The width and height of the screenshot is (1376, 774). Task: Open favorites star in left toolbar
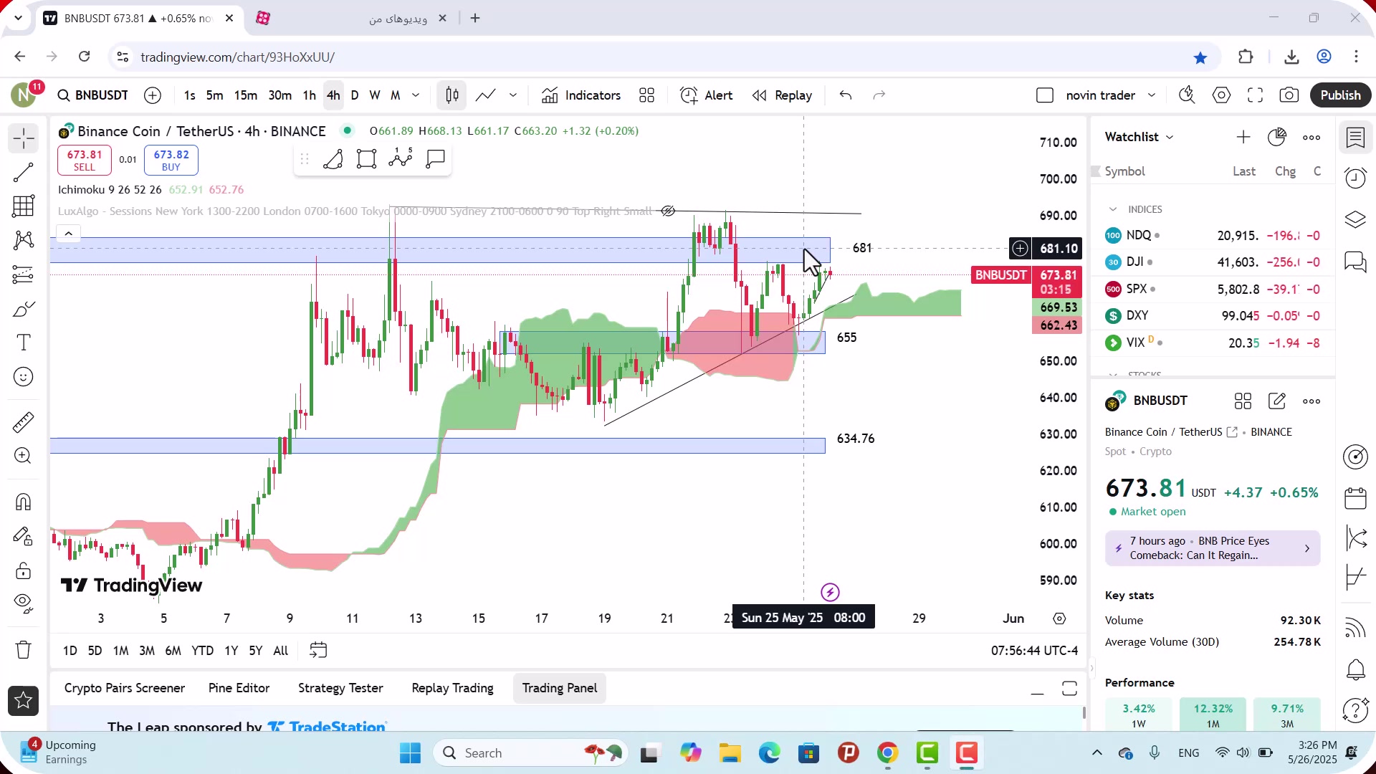[x=23, y=701]
